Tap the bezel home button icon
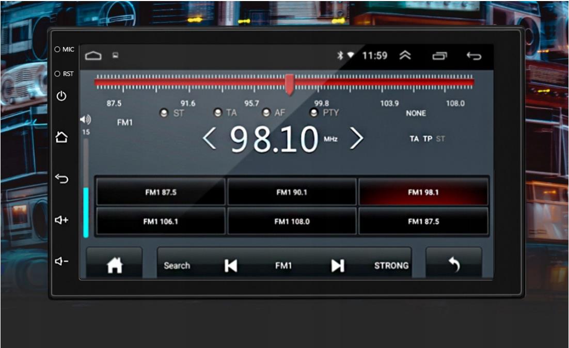Viewport: 569px width, 348px height. 61,137
